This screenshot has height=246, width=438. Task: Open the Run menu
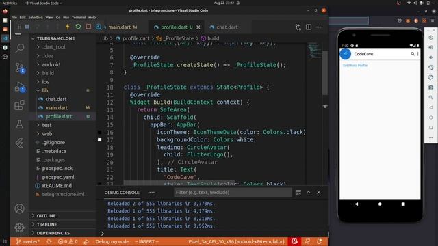tap(66, 17)
